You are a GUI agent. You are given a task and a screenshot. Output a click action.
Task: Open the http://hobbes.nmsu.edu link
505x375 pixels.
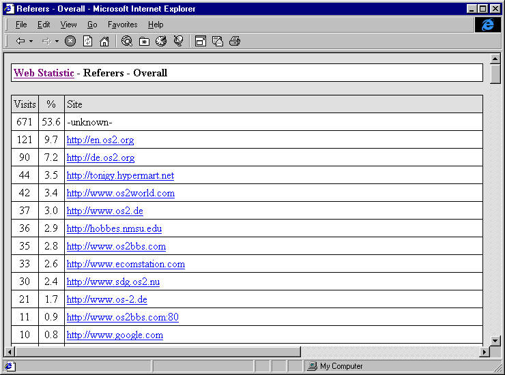[x=114, y=228]
